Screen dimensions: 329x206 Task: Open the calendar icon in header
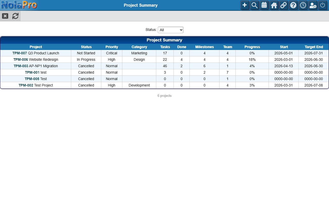tap(264, 5)
